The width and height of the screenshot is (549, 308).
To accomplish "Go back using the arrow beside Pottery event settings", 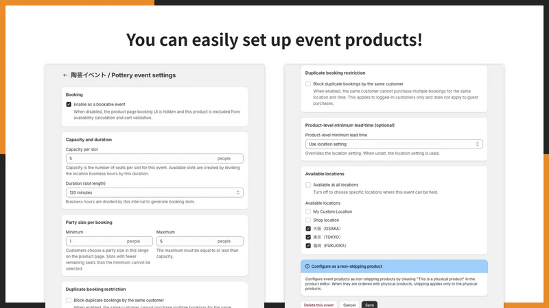I will pos(65,75).
